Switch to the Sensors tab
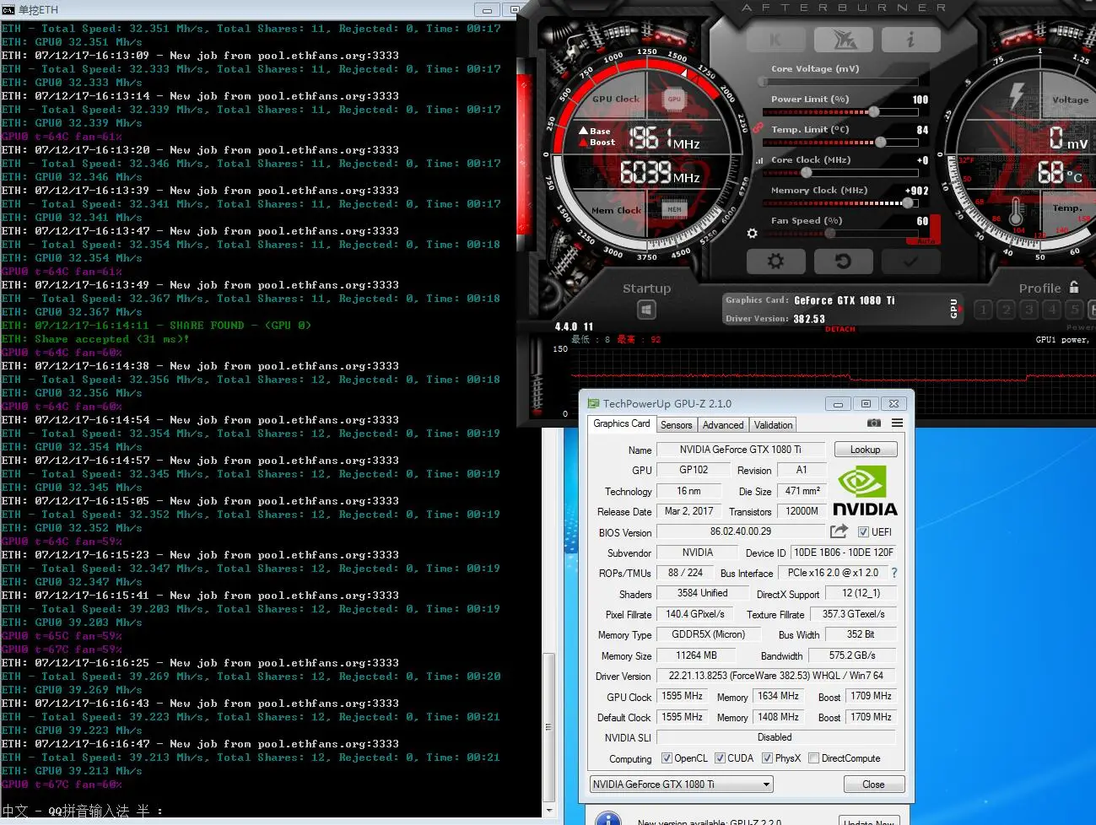The height and width of the screenshot is (825, 1096). point(677,425)
